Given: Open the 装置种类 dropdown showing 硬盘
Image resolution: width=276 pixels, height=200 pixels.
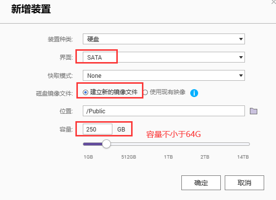Looking at the screenshot, I should [164, 39].
